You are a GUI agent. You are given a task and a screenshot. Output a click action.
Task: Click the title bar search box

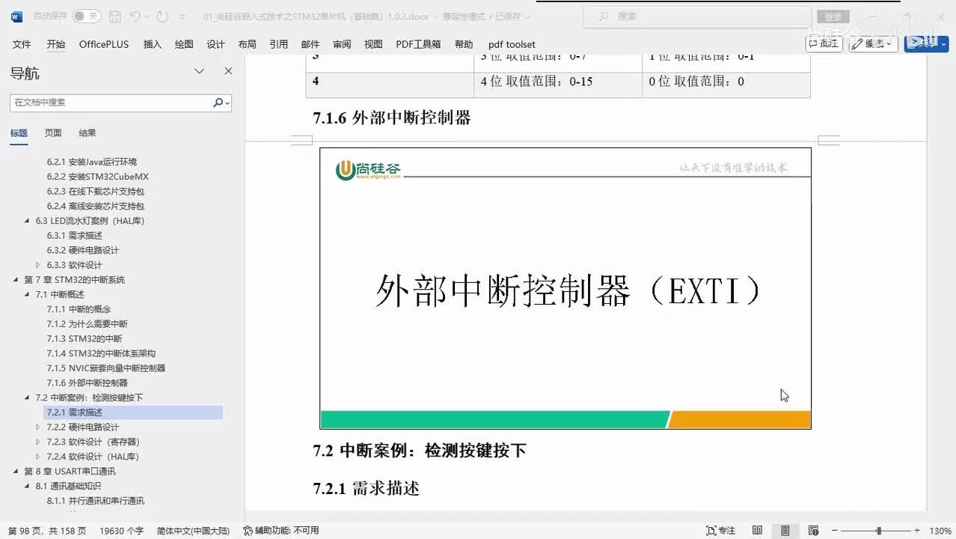697,16
